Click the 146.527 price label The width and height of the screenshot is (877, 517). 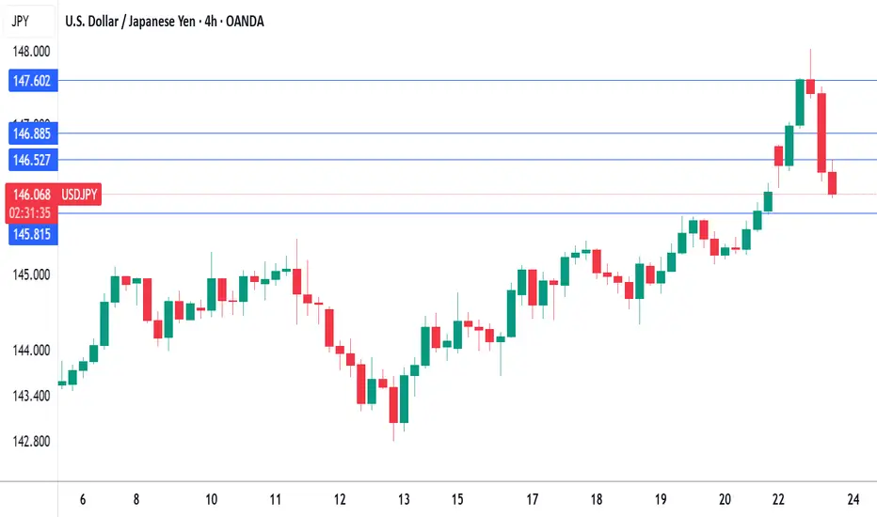(33, 160)
